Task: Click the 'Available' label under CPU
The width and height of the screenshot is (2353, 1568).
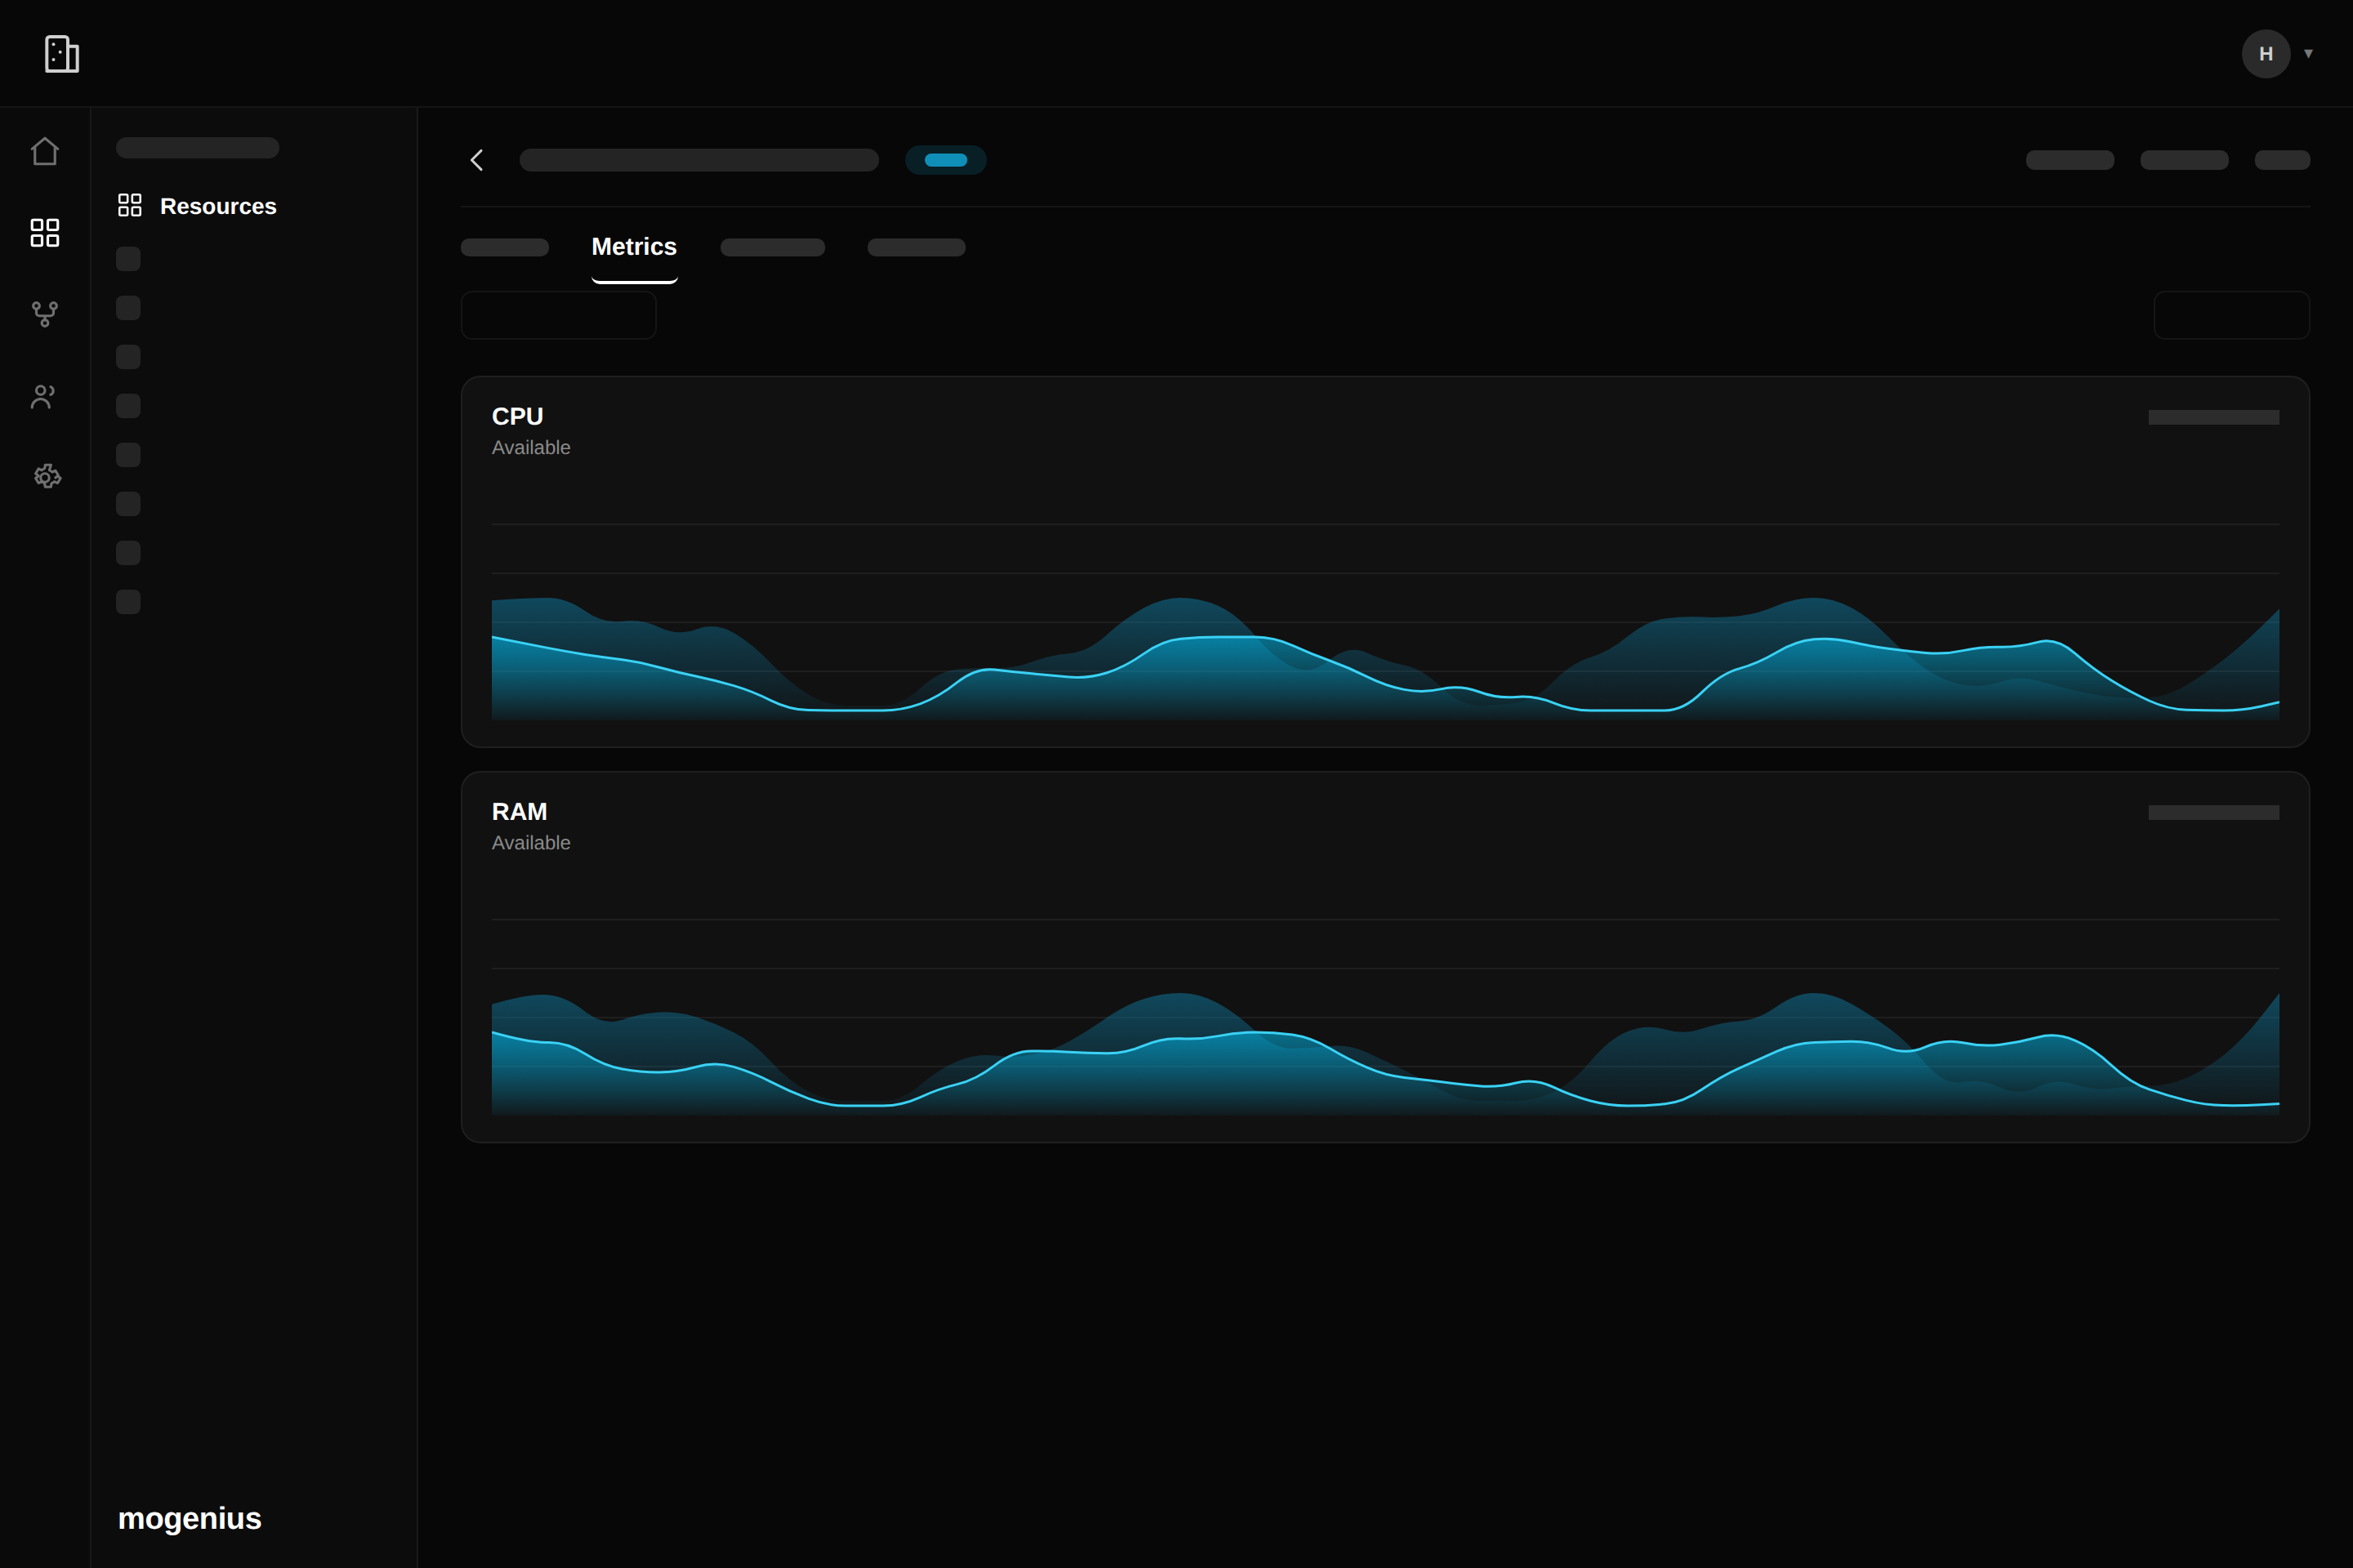Action: tap(531, 448)
